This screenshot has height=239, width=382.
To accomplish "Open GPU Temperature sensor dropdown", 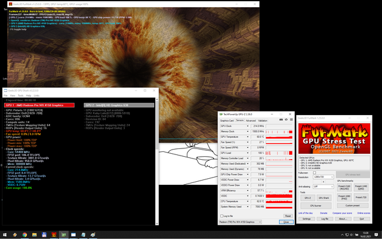I will [248, 136].
